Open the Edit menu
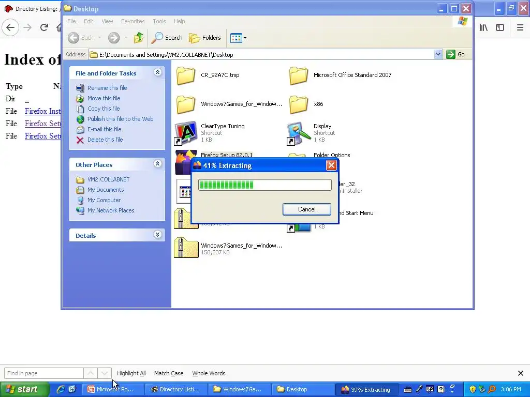Screen dimensions: 530x397 [89, 21]
